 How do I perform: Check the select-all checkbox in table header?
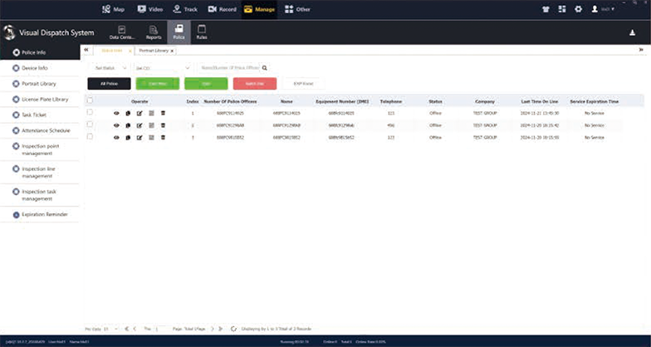90,100
